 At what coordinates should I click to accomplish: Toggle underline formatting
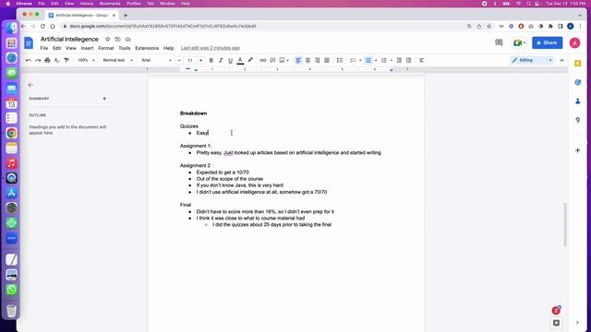[x=230, y=60]
